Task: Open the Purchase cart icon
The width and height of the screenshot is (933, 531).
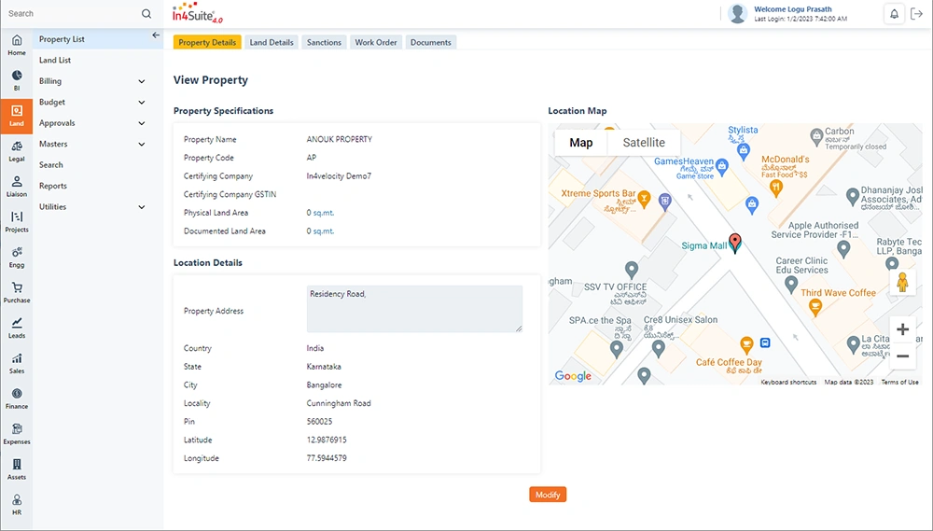Action: tap(17, 287)
